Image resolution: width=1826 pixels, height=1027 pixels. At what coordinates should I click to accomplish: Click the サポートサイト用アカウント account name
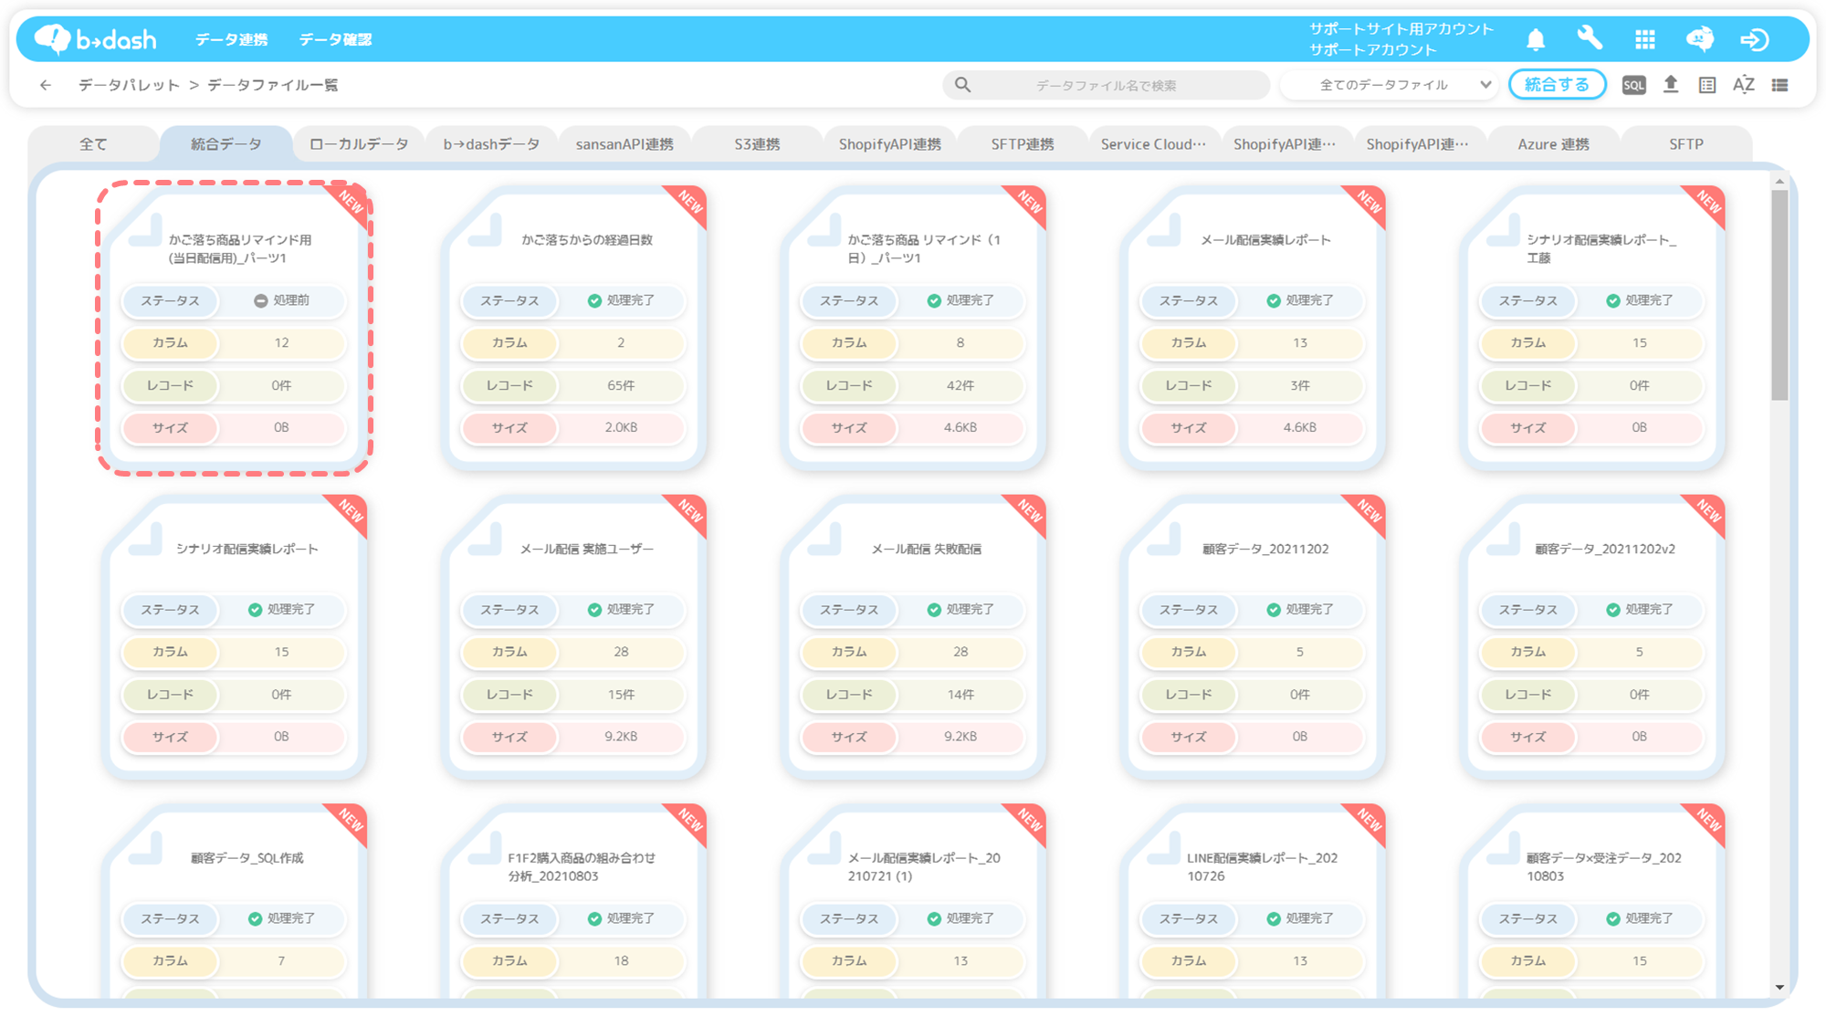(1401, 28)
